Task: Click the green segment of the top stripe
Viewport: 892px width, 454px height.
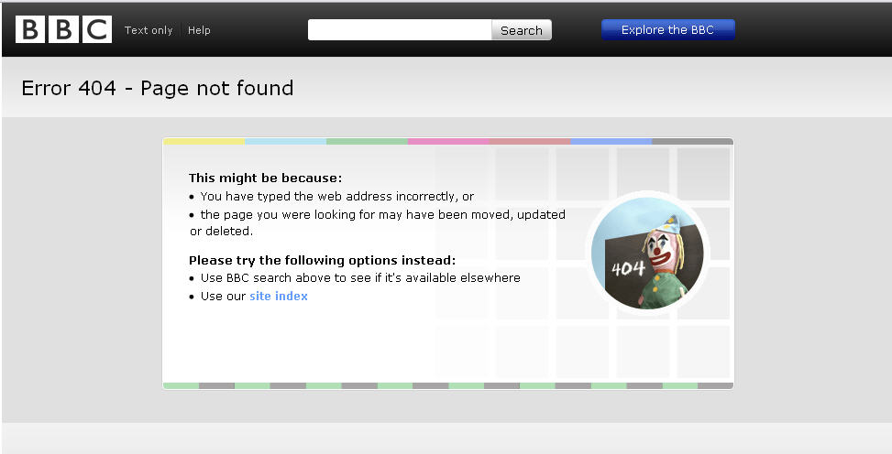Action: pyautogui.click(x=367, y=141)
